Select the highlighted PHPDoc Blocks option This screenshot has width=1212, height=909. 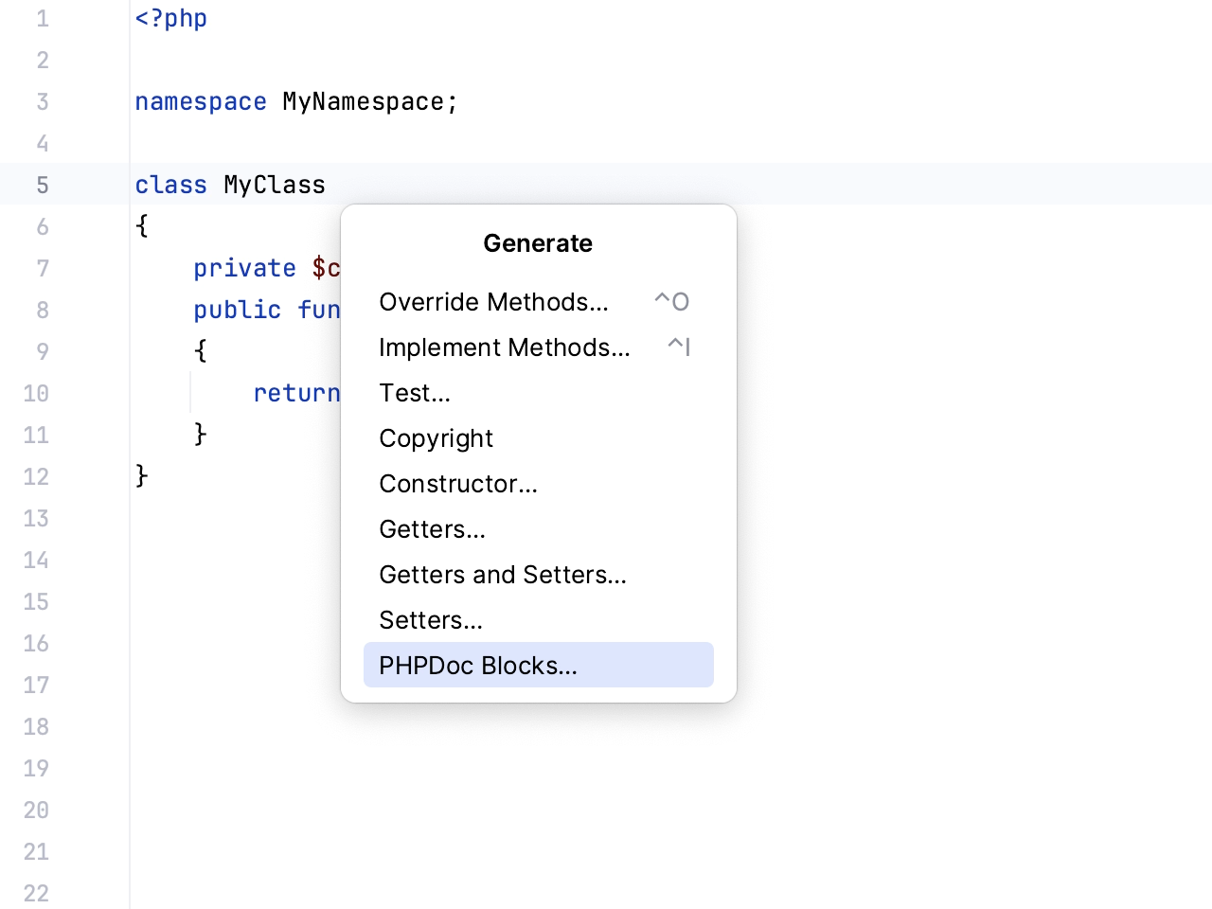[x=477, y=666]
